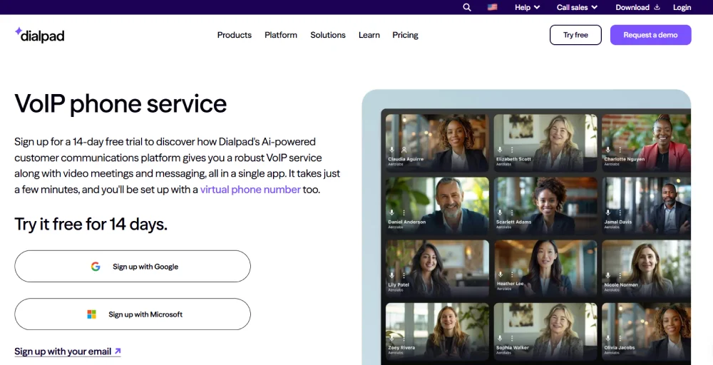The image size is (713, 365).
Task: Open the three-dot menu on Sophia Walker's tile
Action: [512, 338]
